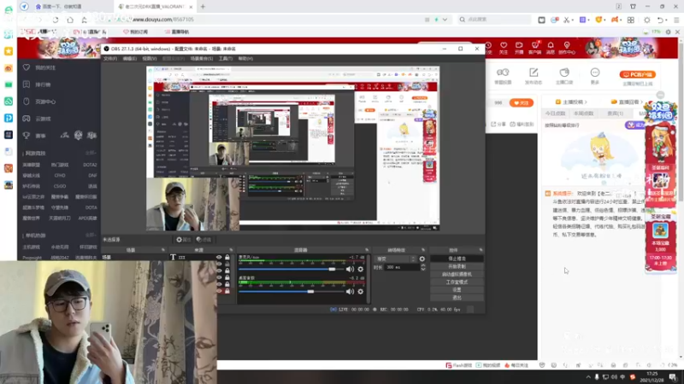This screenshot has height=384, width=684.
Task: Click the transition duration stepper arrows
Action: pyautogui.click(x=422, y=267)
